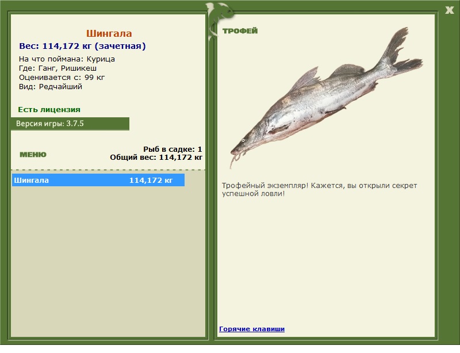The width and height of the screenshot is (460, 353).
Task: Click the Версия игры: 3.7.5 bar
Action: pyautogui.click(x=70, y=124)
